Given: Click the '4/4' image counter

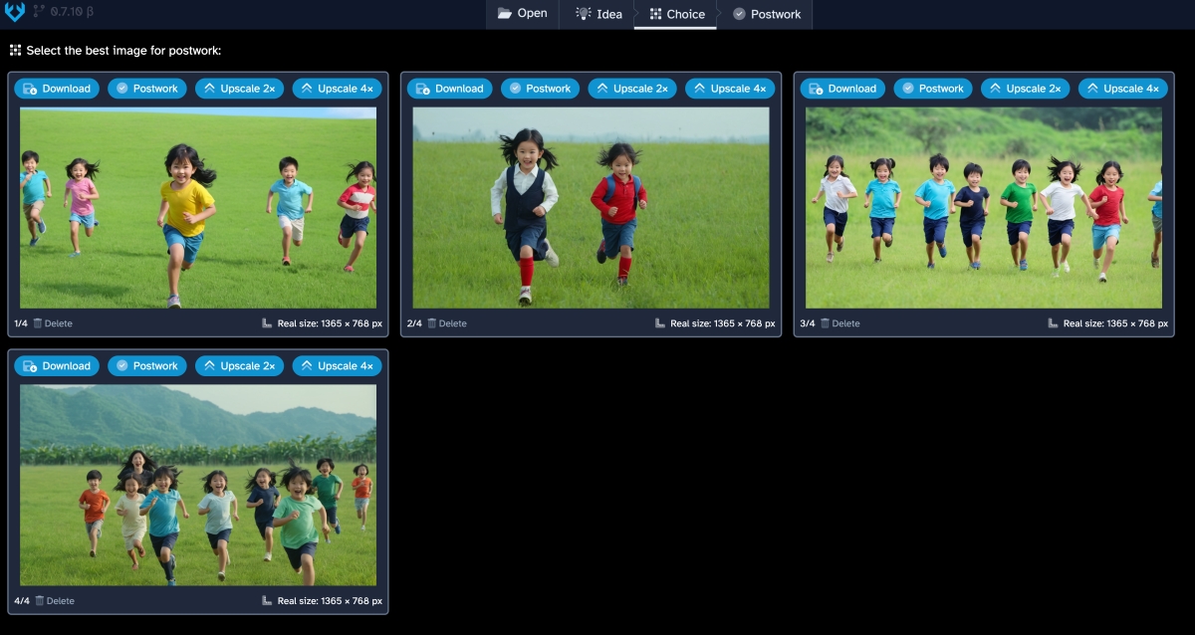Looking at the screenshot, I should pyautogui.click(x=21, y=601).
